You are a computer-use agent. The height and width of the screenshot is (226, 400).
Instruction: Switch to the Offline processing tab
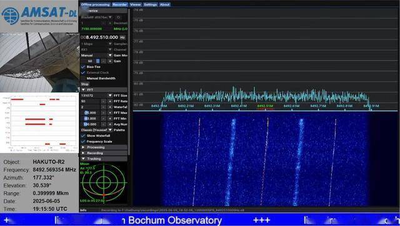click(x=95, y=4)
